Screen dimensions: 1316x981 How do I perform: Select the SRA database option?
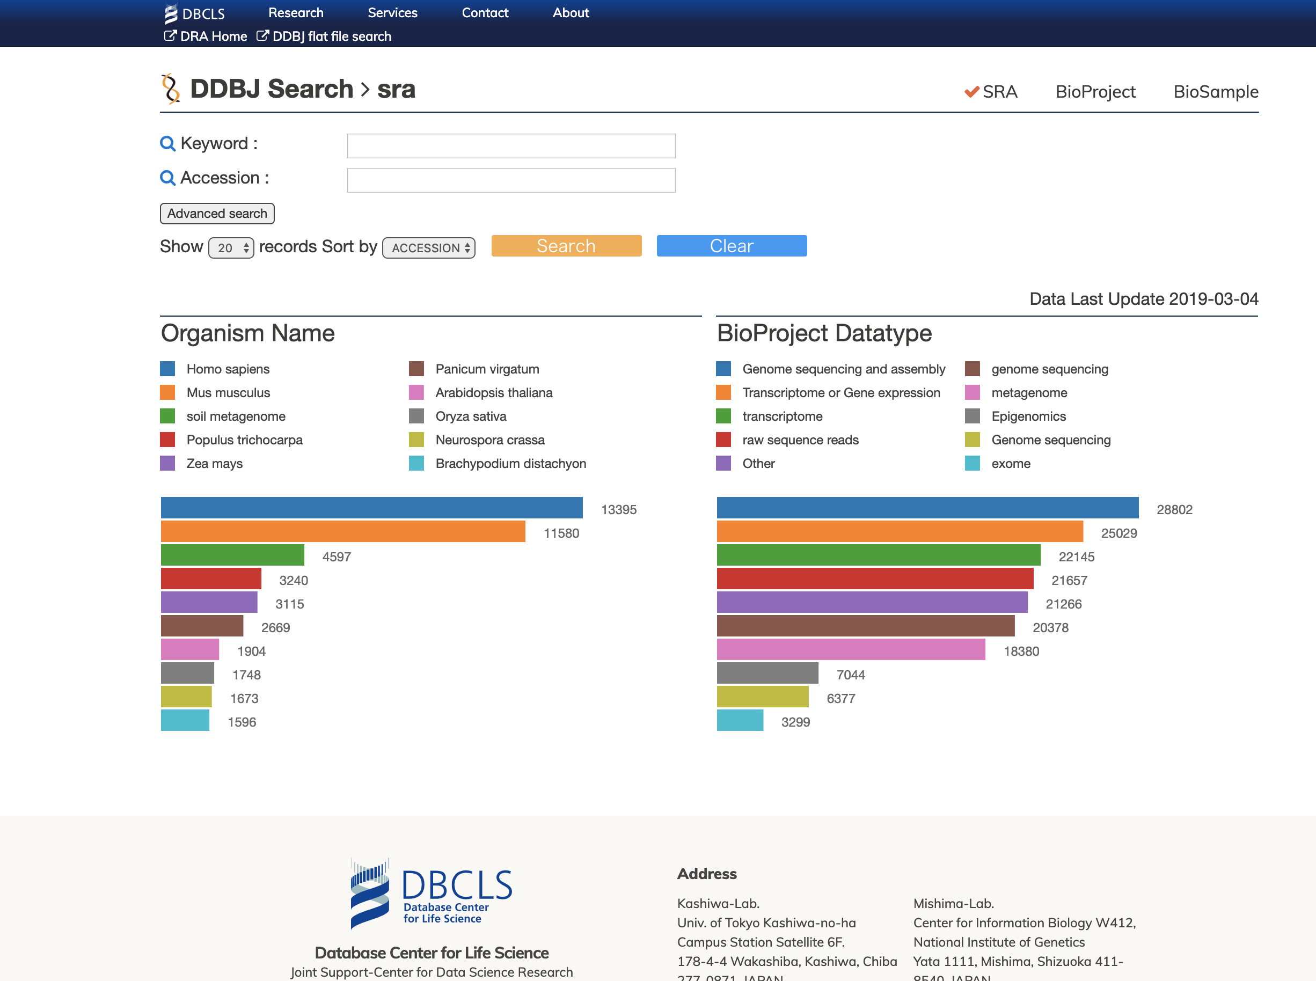point(999,91)
